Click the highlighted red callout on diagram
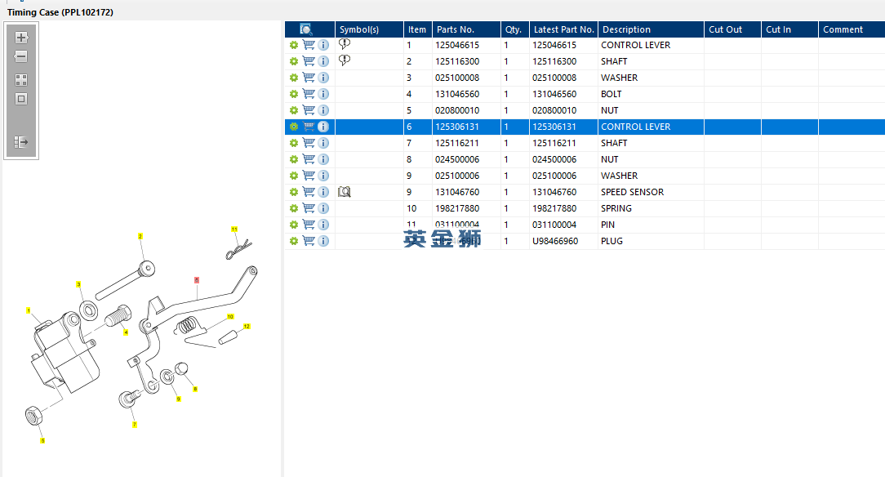Image resolution: width=885 pixels, height=477 pixels. click(x=197, y=279)
